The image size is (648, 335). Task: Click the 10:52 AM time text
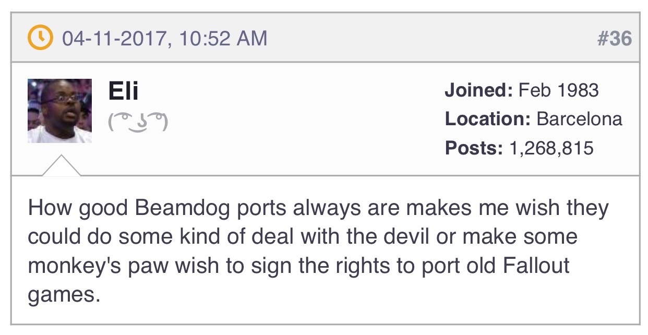223,39
